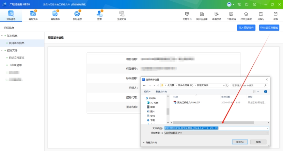Click the help icon in save dialog
The width and height of the screenshot is (283, 151).
265,91
